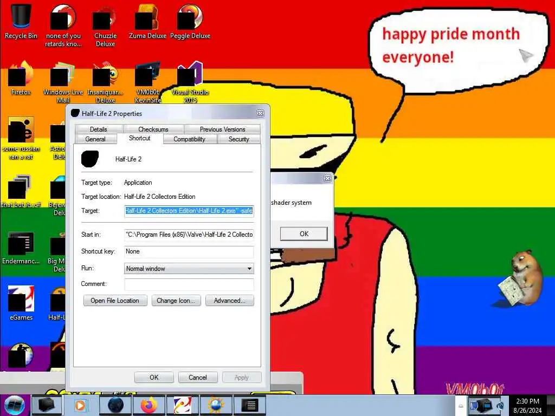Click the 'Application' target type value
This screenshot has height=416, width=555.
pos(138,183)
